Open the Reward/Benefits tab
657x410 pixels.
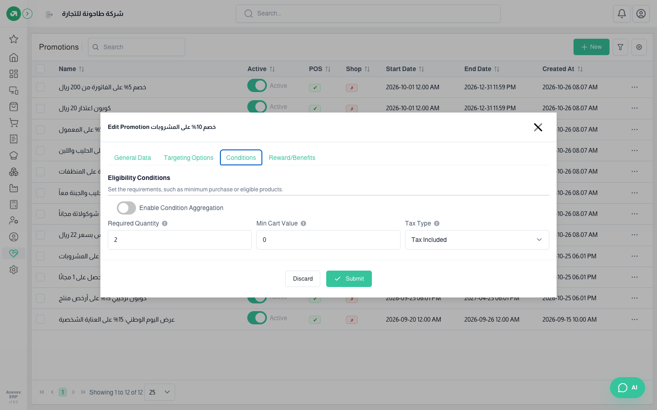pyautogui.click(x=292, y=158)
